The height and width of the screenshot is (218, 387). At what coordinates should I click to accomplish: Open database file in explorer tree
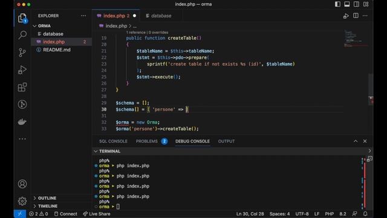click(61, 34)
